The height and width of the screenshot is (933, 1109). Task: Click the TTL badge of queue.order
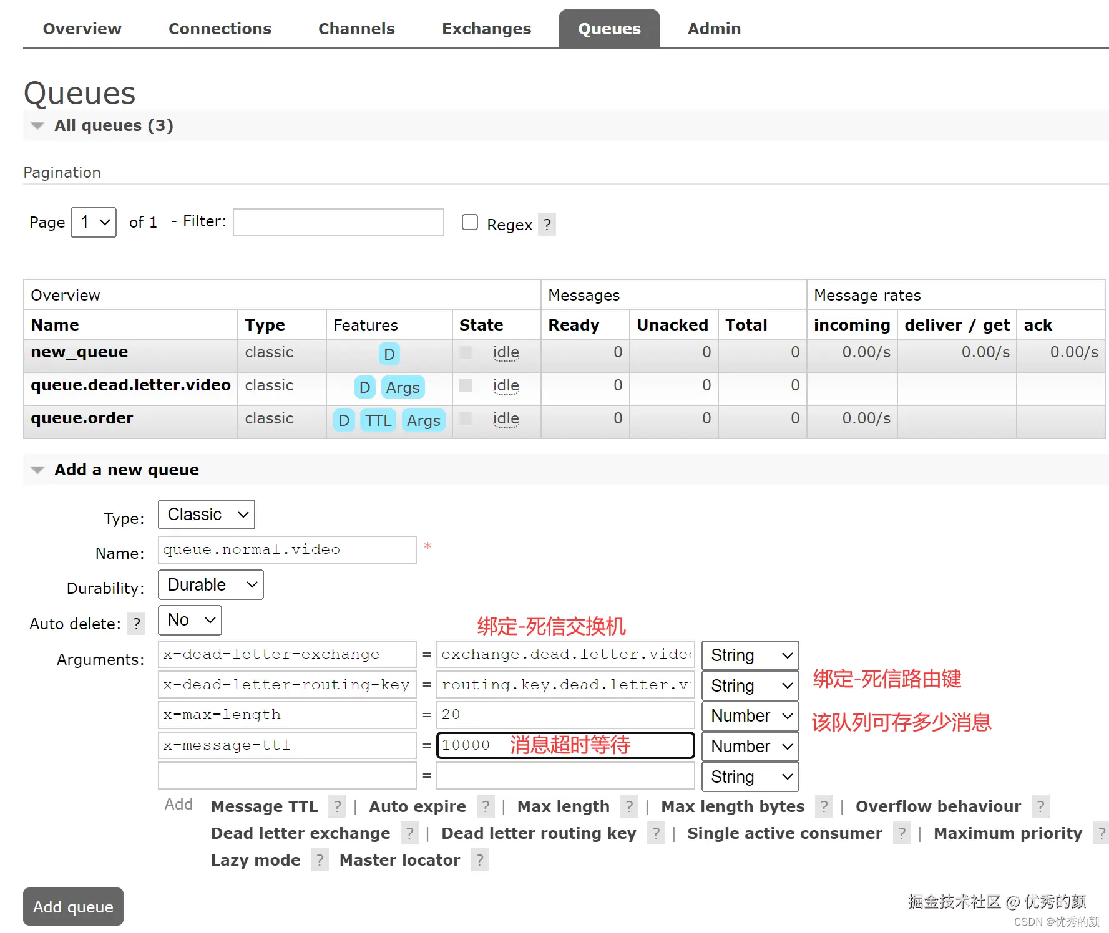(x=378, y=420)
